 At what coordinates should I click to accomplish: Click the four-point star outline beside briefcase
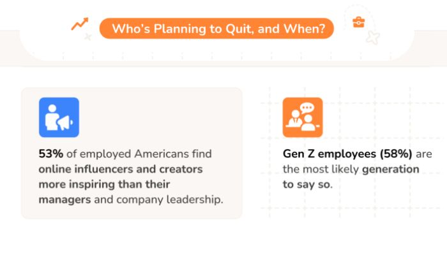373,38
